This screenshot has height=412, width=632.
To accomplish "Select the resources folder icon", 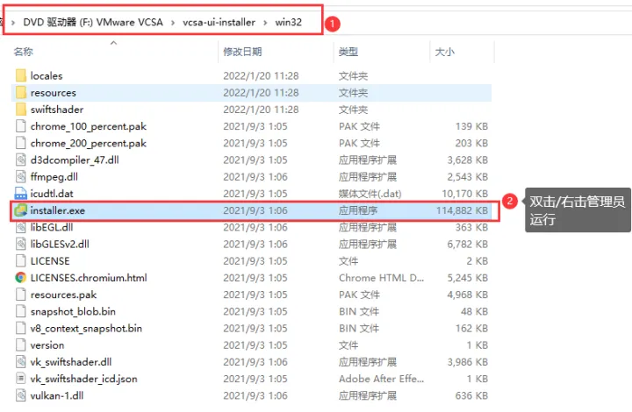I will pos(20,93).
